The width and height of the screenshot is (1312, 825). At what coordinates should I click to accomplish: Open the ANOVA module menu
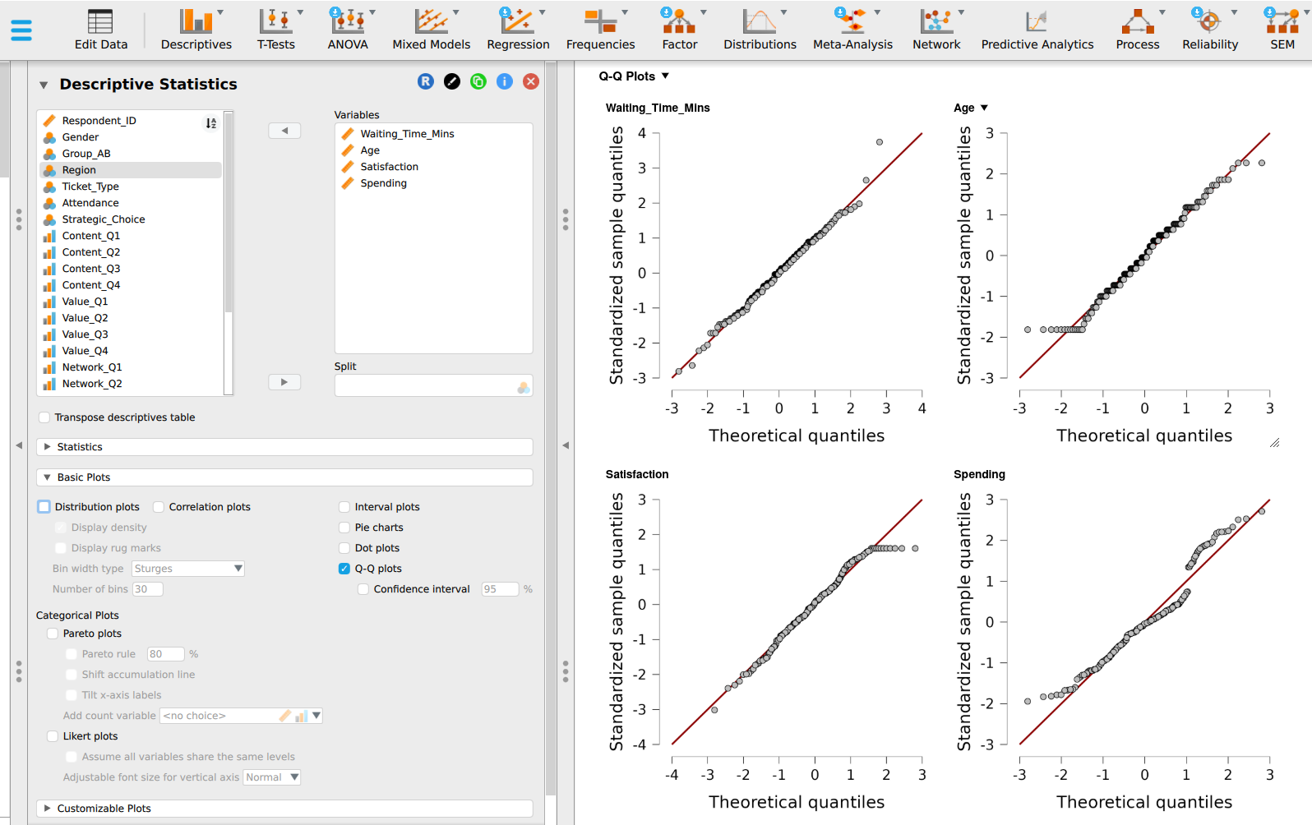348,30
